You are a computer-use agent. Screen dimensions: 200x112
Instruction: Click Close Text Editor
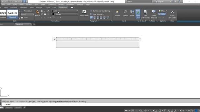(x=172, y=14)
